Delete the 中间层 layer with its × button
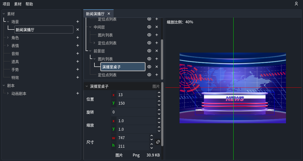Screen dimensions: 303x161 click(156, 27)
